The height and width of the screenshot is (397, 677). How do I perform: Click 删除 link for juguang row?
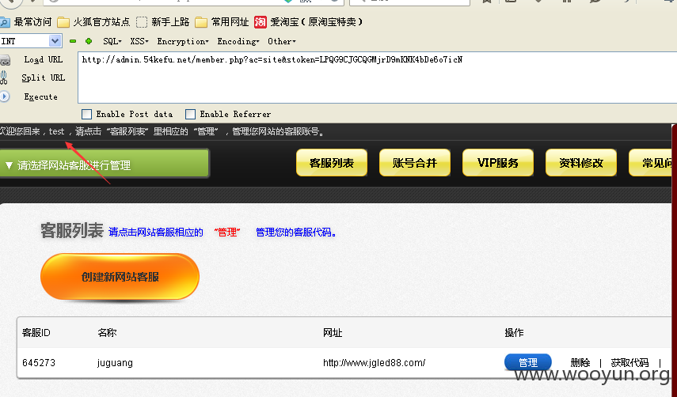580,363
